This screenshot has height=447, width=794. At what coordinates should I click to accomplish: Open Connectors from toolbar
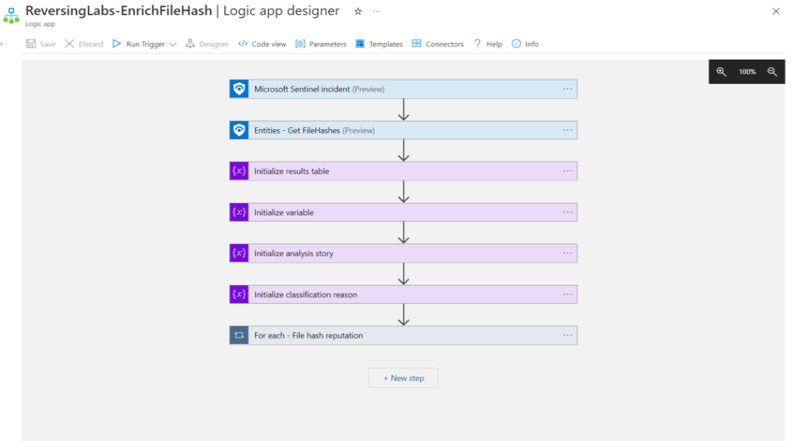[438, 44]
